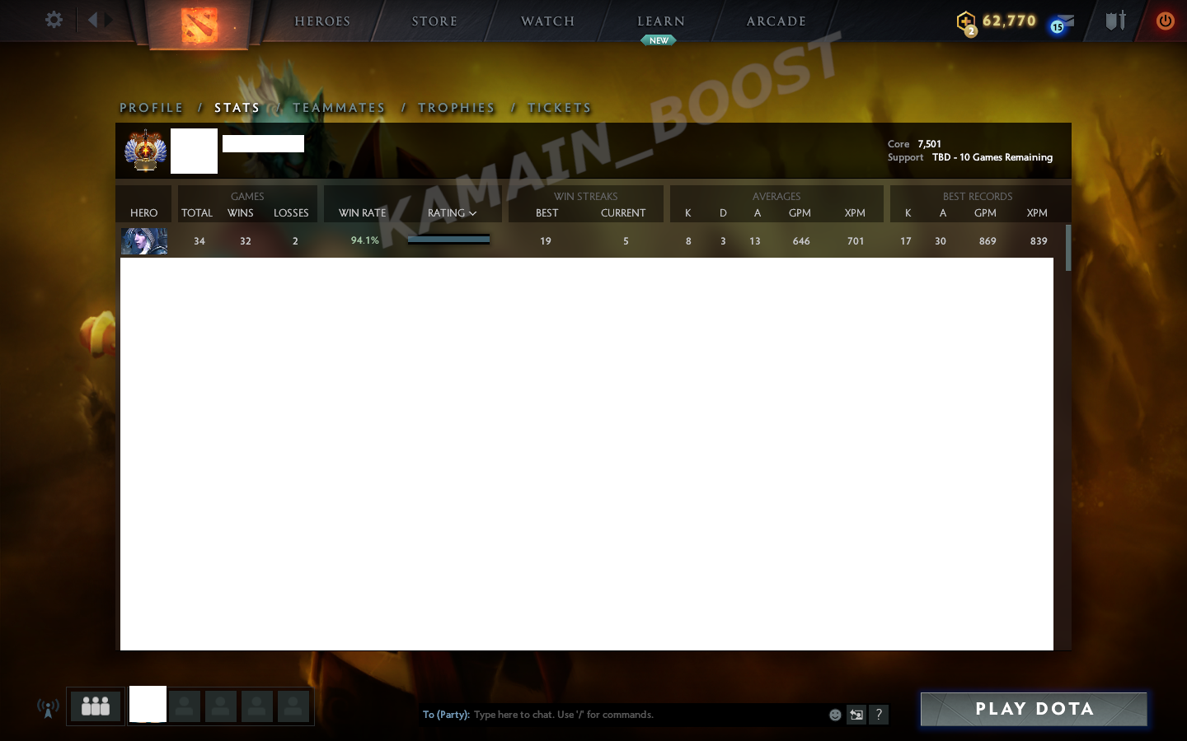Open the Learn menu

(x=661, y=21)
